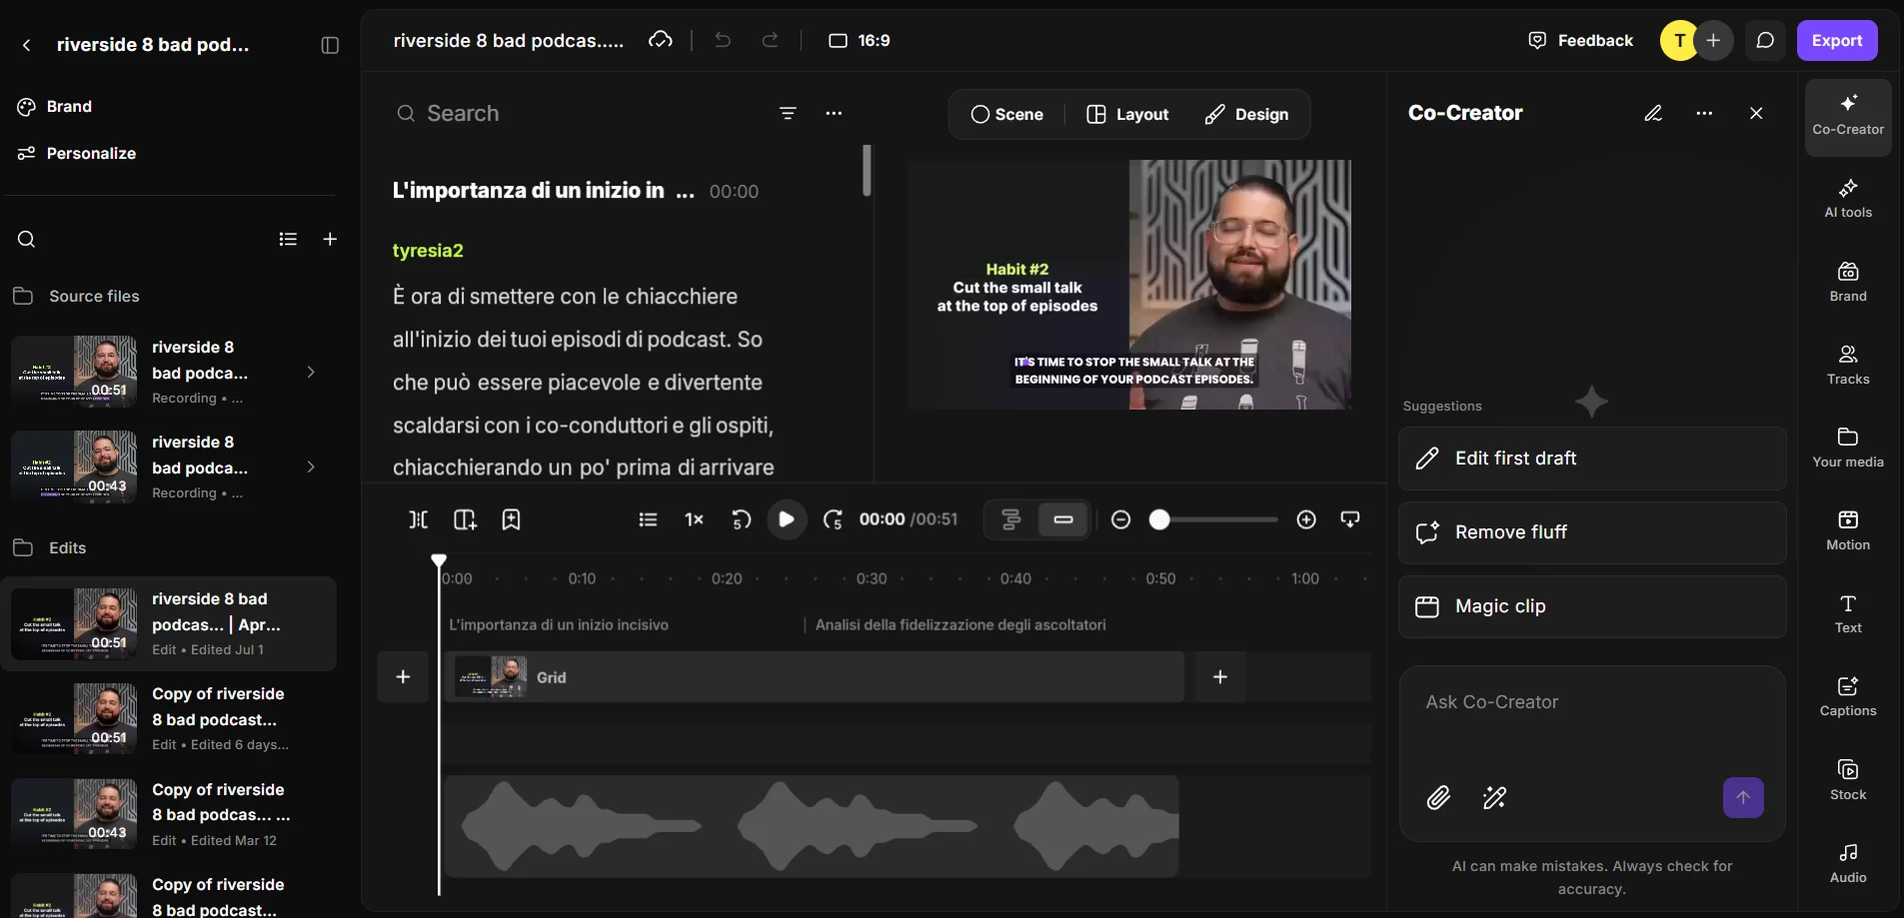The image size is (1904, 918).
Task: Click the timeline zoom slider
Action: (x=1213, y=519)
